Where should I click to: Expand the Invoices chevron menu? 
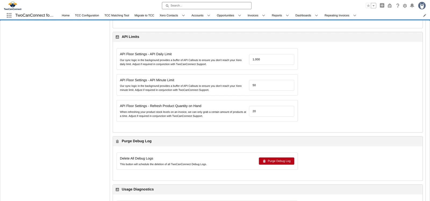(x=263, y=15)
